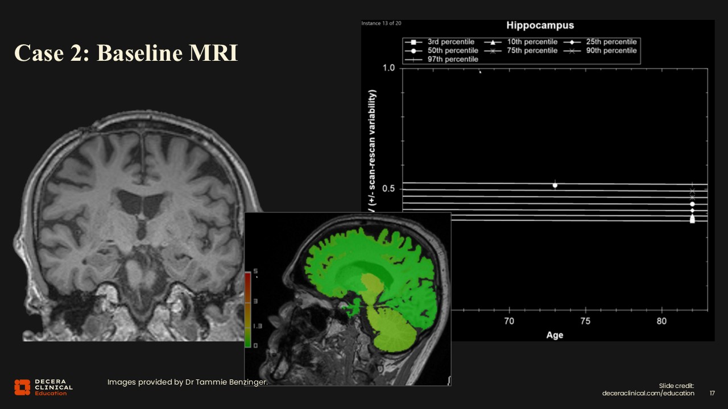Click the Hippocampus chart title
728x409 pixels.
pos(540,26)
